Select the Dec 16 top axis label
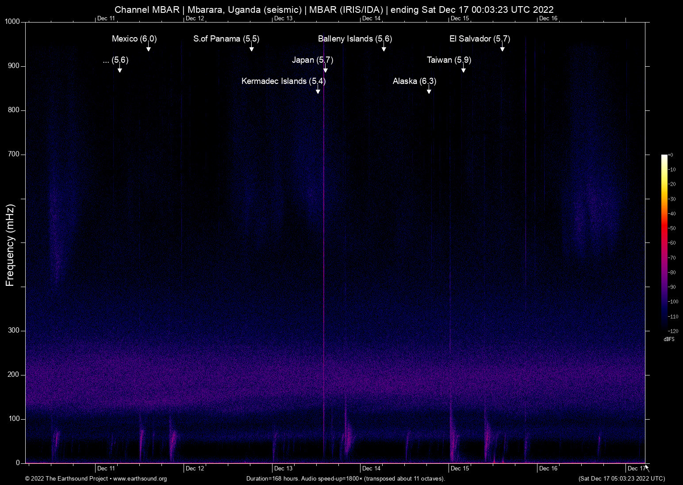This screenshot has height=485, width=683. point(548,19)
